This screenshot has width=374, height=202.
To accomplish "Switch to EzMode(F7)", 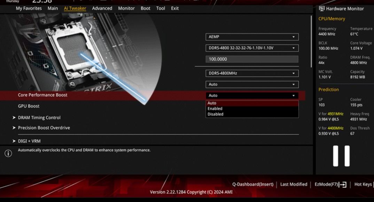I will (x=326, y=184).
